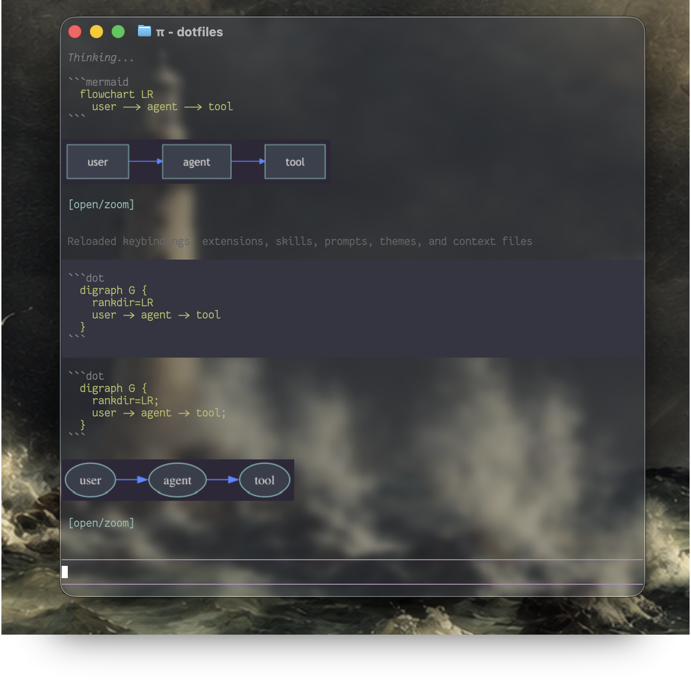
Task: Click the green maximize window button
Action: click(x=118, y=32)
